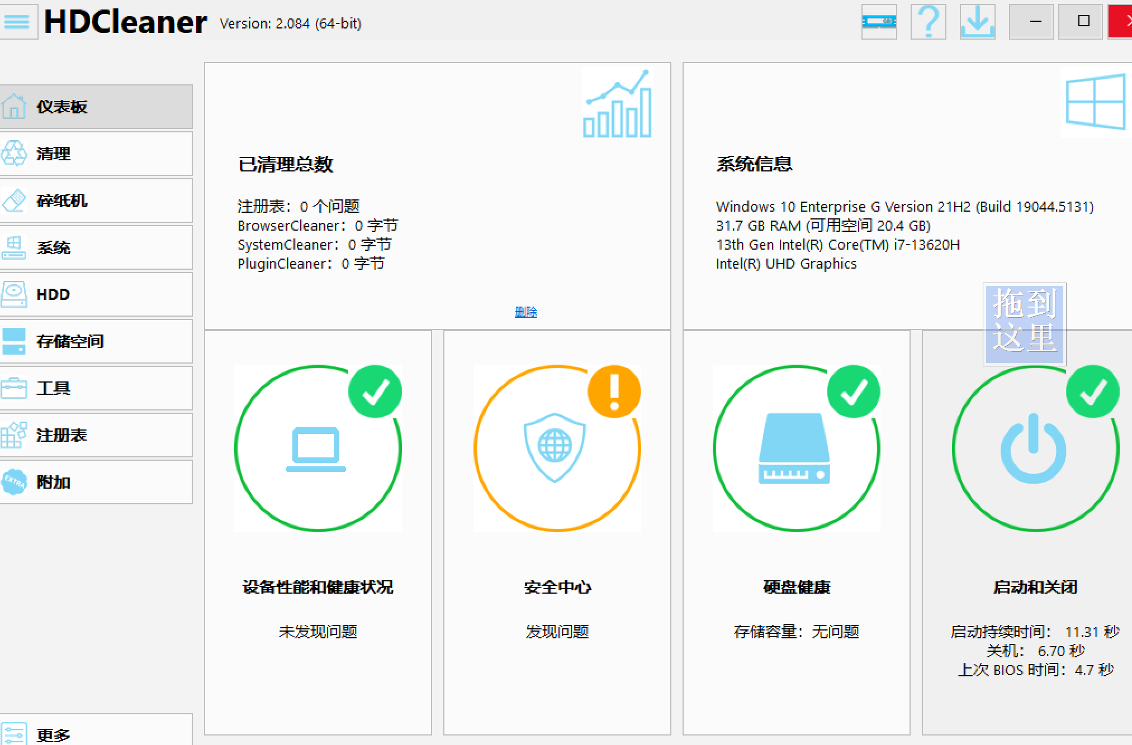Click the 安全中心 card title
The height and width of the screenshot is (745, 1132).
pyautogui.click(x=557, y=587)
